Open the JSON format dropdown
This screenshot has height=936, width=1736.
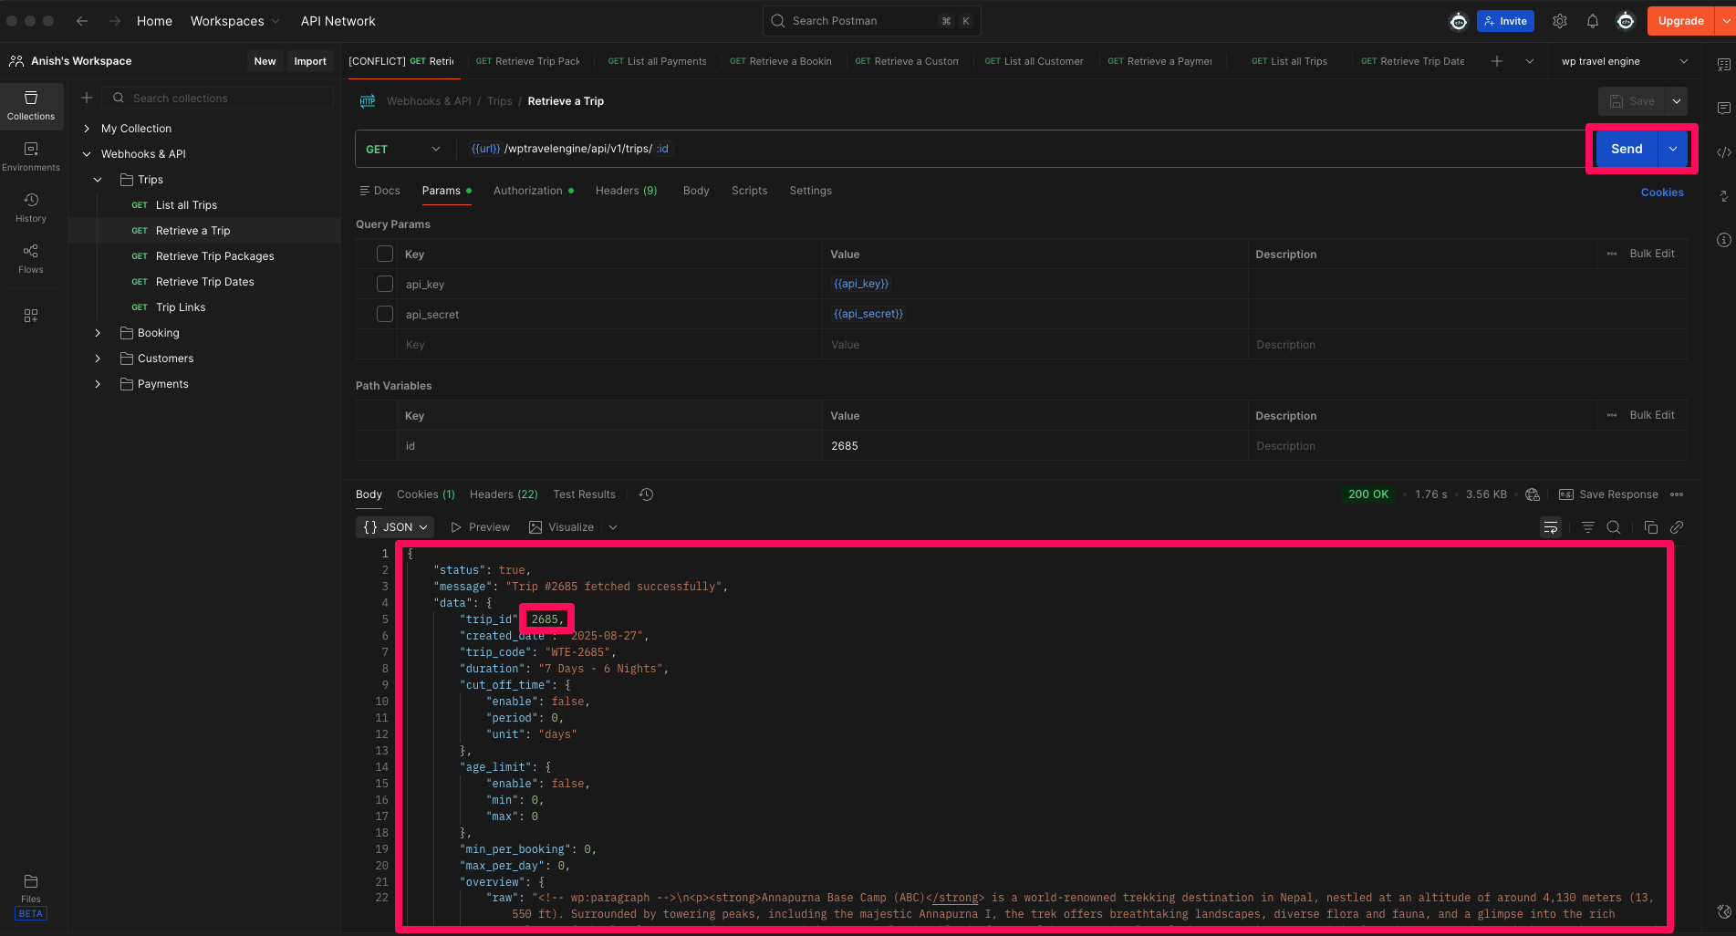click(x=395, y=527)
